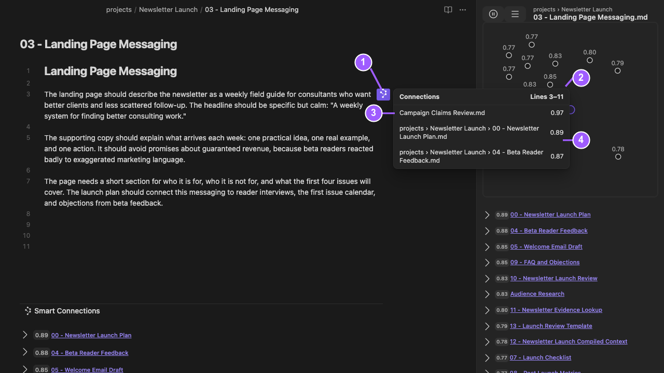Image resolution: width=664 pixels, height=373 pixels.
Task: Expand 00 - Newsletter Launch Plan in right sidebar
Action: pyautogui.click(x=487, y=214)
